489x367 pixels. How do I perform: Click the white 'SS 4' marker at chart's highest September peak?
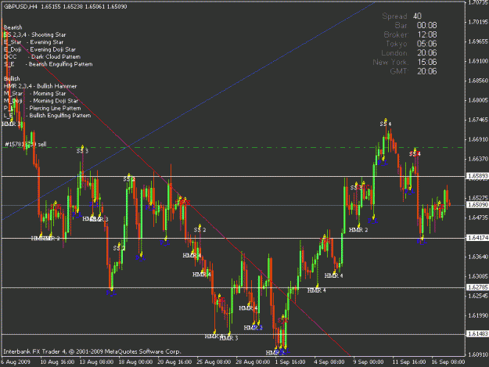(386, 124)
